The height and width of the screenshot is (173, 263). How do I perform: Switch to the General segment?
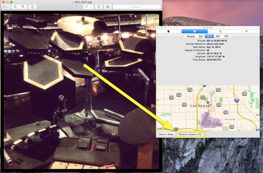[191, 36]
